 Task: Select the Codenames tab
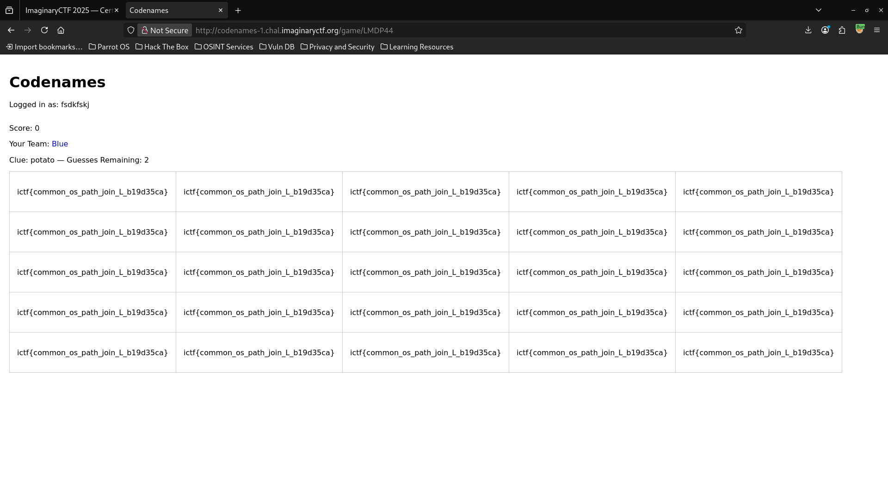pyautogui.click(x=171, y=10)
